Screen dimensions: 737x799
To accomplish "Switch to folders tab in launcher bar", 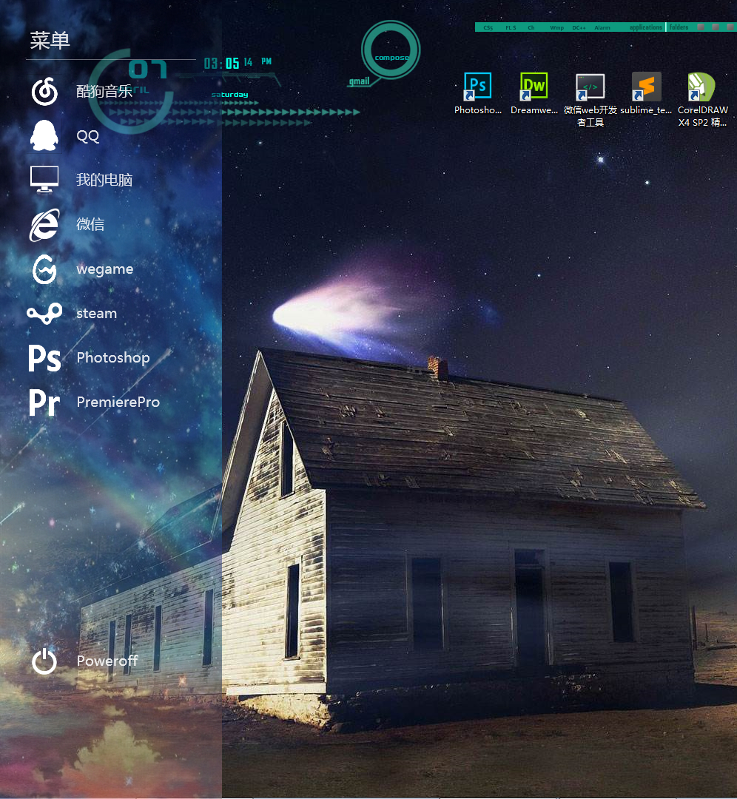I will (x=679, y=27).
